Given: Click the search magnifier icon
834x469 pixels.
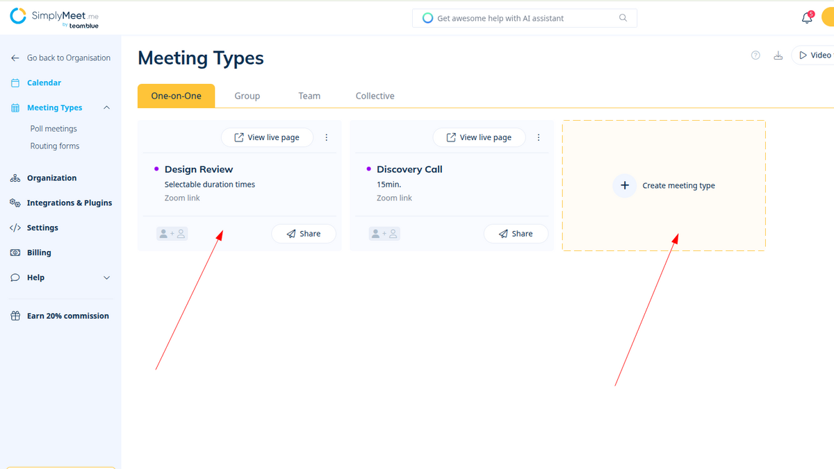Looking at the screenshot, I should pos(623,18).
